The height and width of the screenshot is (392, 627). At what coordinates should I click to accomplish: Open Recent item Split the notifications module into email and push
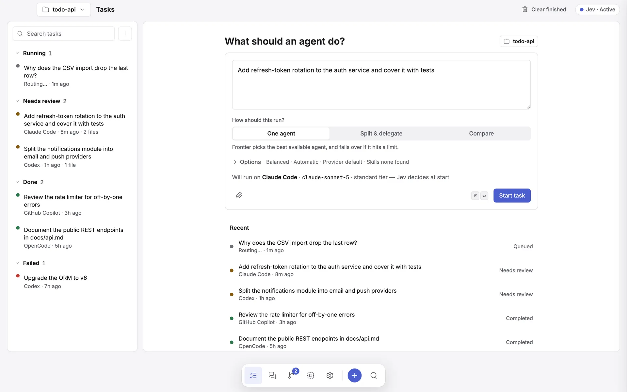pos(381,294)
